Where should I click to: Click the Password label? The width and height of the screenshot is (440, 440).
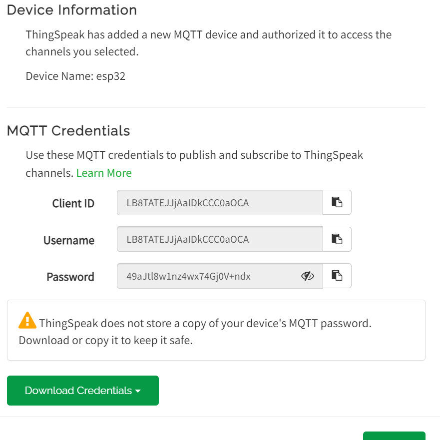click(x=70, y=277)
